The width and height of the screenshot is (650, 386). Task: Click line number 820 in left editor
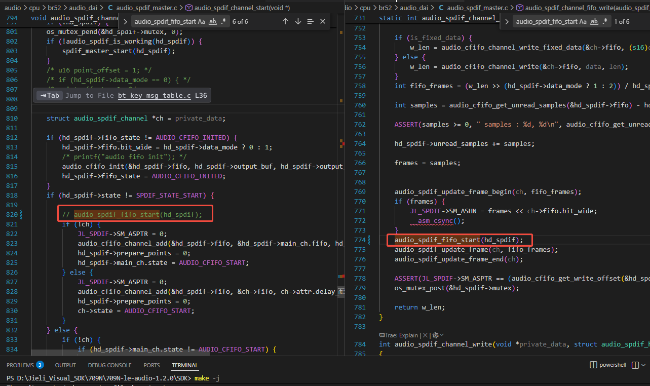[x=12, y=215]
